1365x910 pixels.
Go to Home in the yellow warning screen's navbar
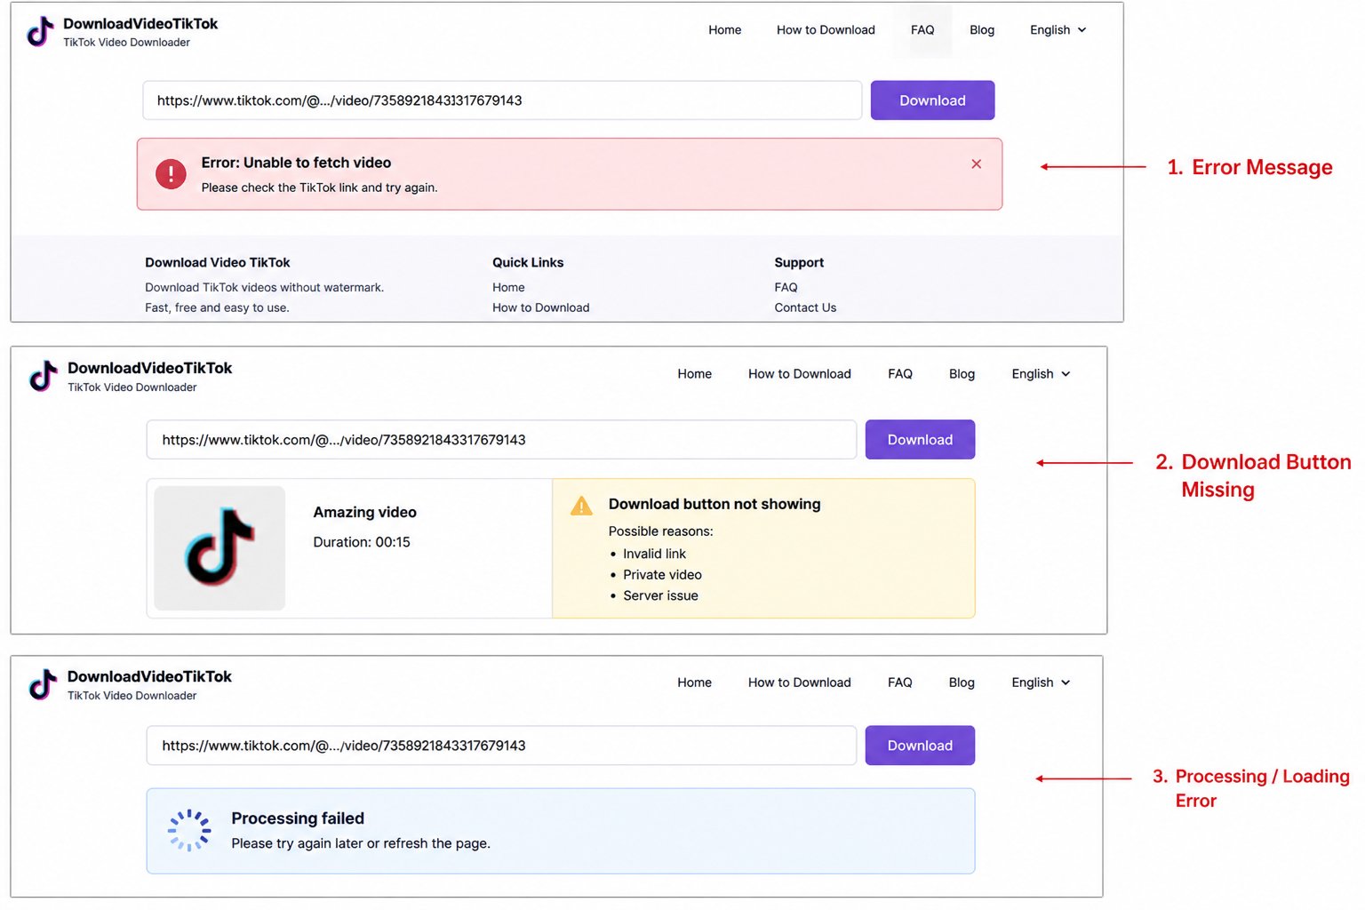click(695, 374)
